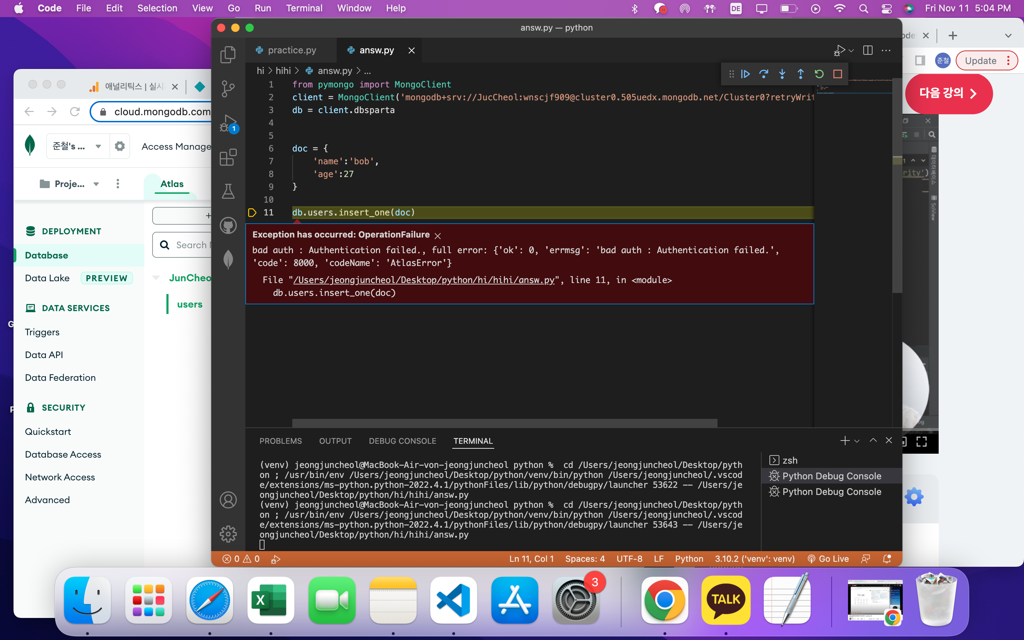Open Chrome from the Dock

(x=665, y=600)
